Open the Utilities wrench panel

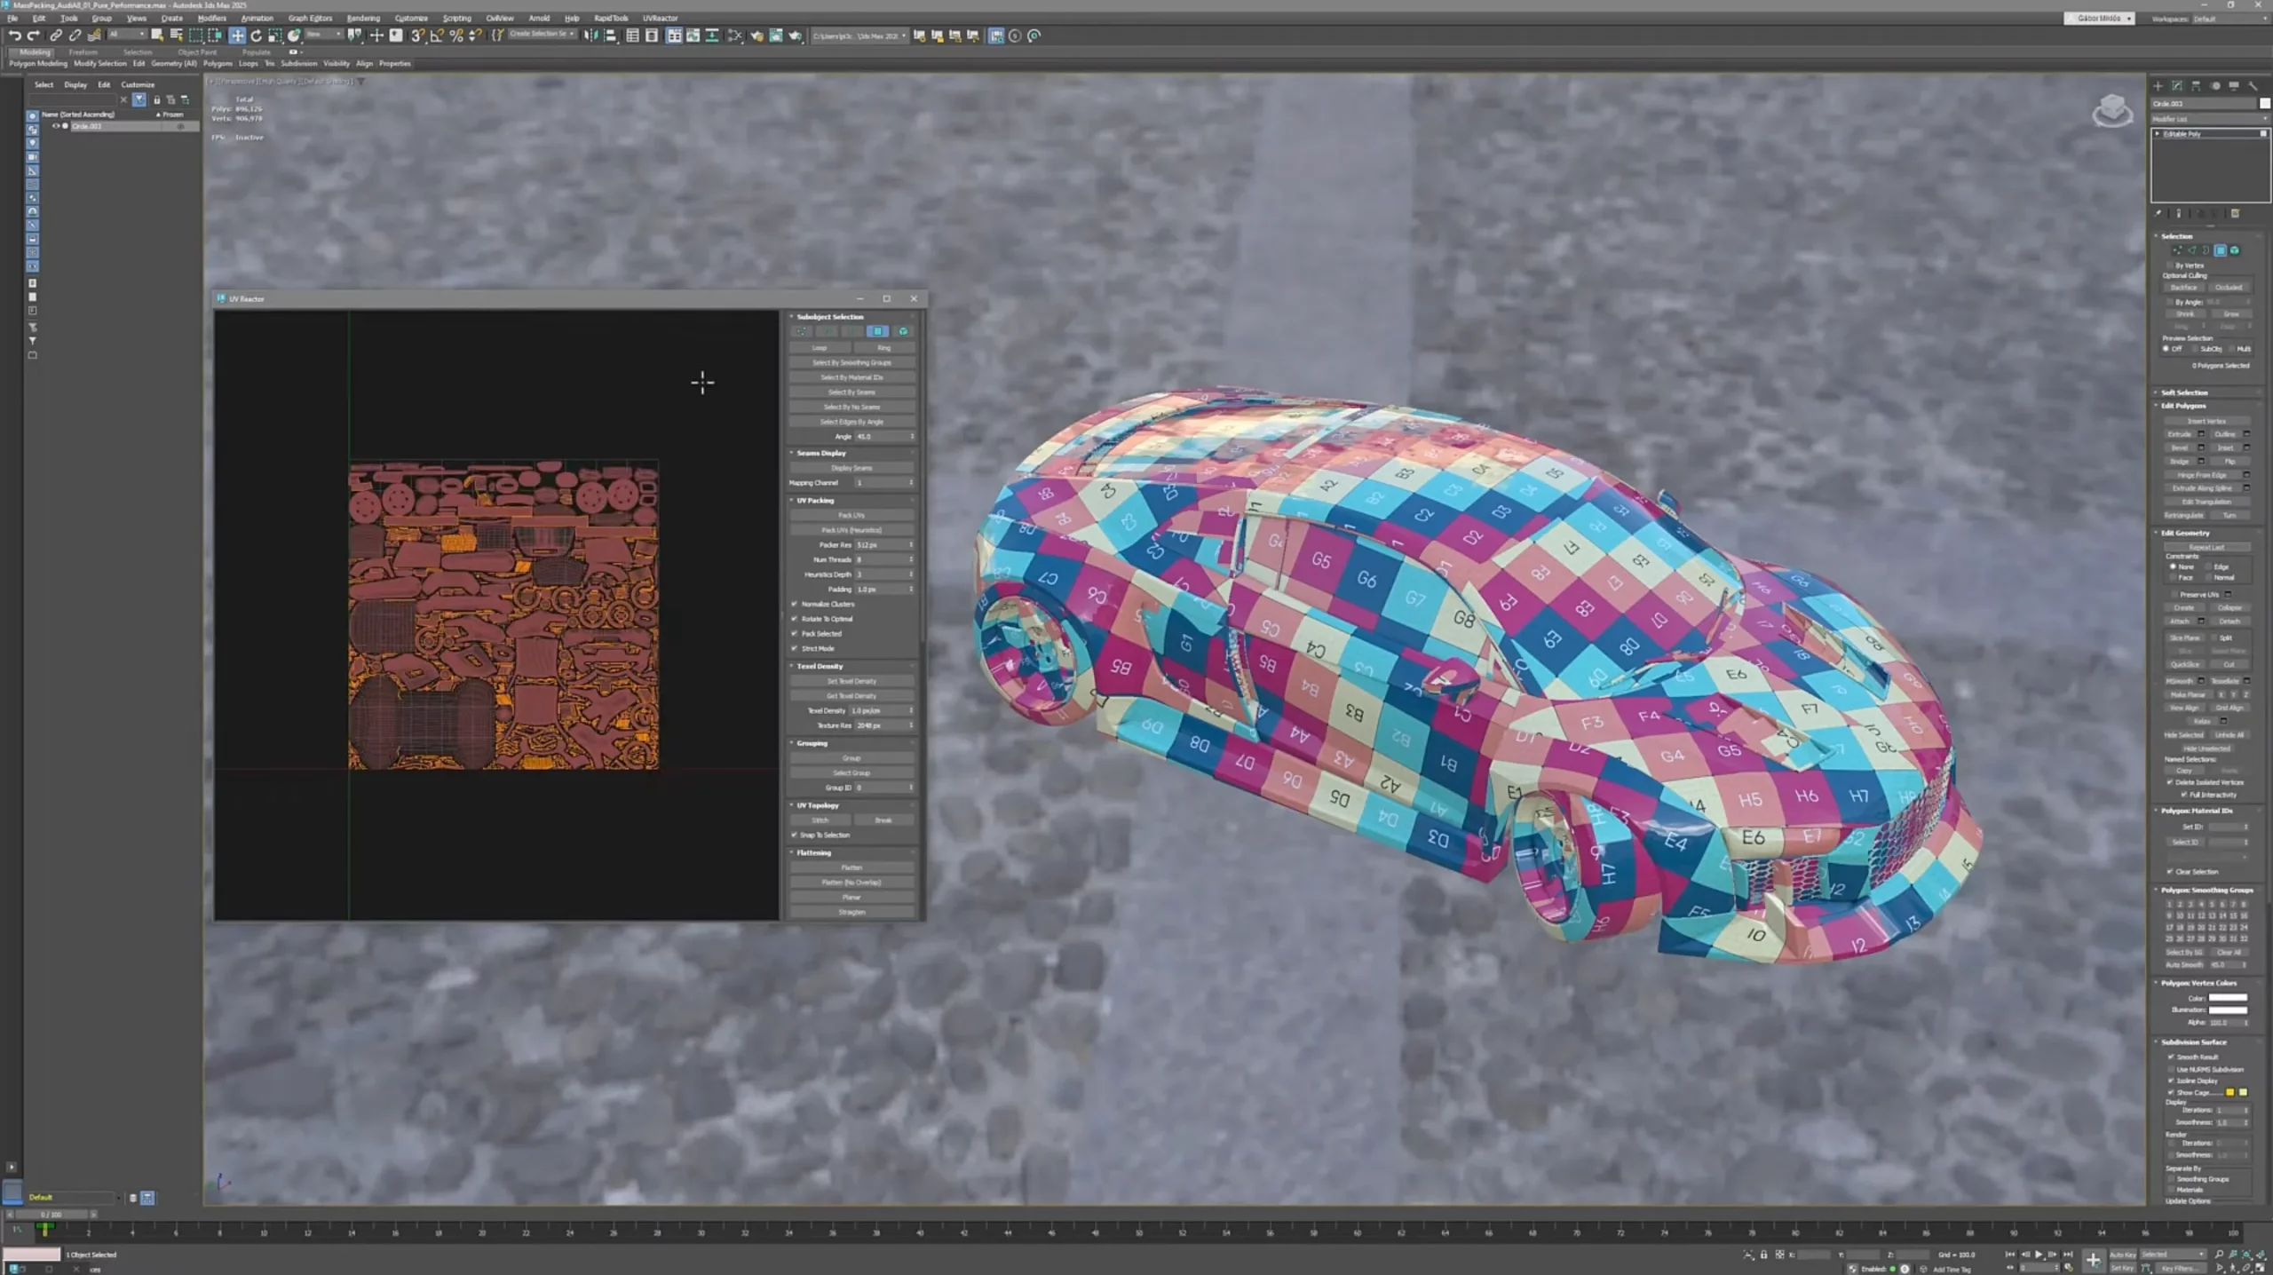coord(2253,86)
